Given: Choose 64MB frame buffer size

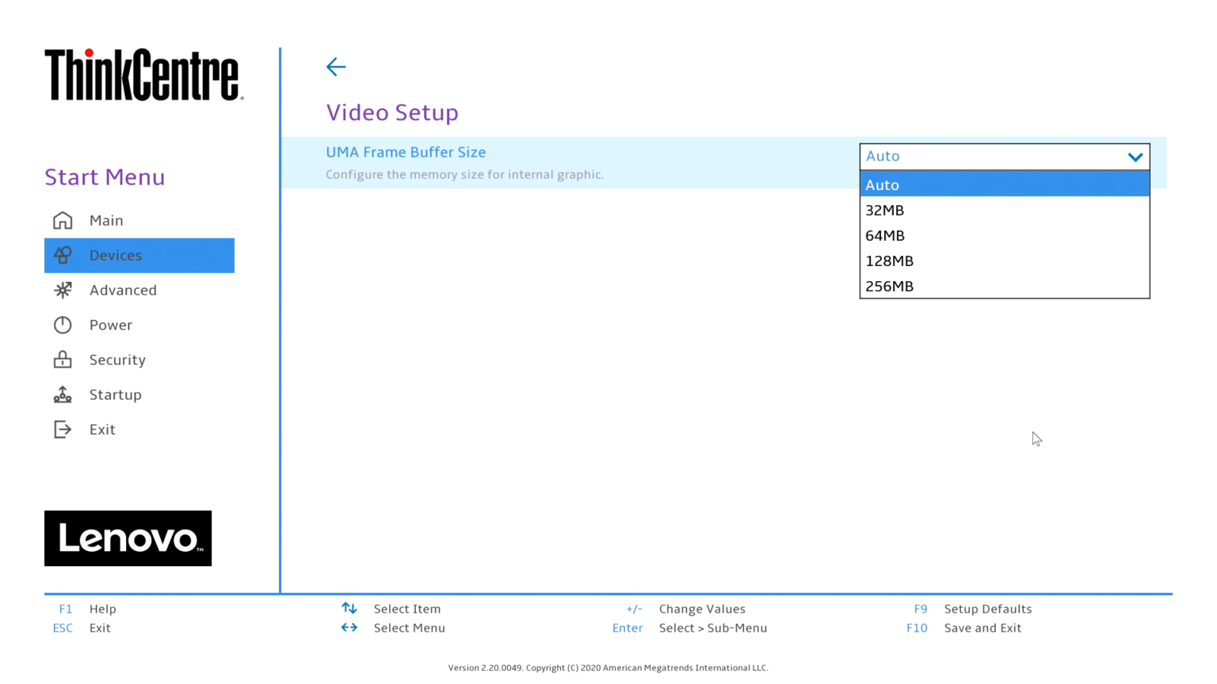Looking at the screenshot, I should 1003,236.
